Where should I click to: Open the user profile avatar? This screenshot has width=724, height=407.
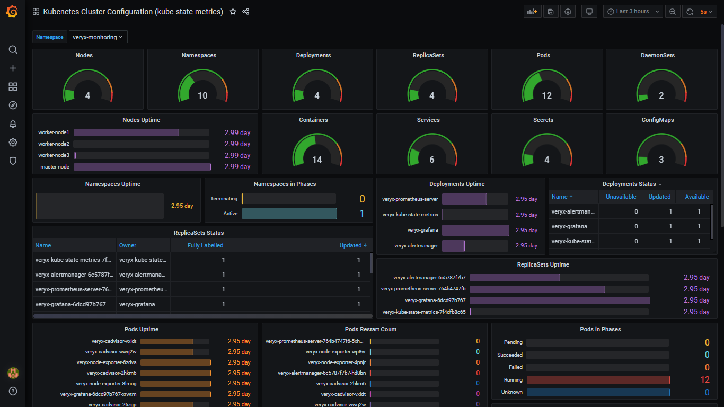point(13,373)
